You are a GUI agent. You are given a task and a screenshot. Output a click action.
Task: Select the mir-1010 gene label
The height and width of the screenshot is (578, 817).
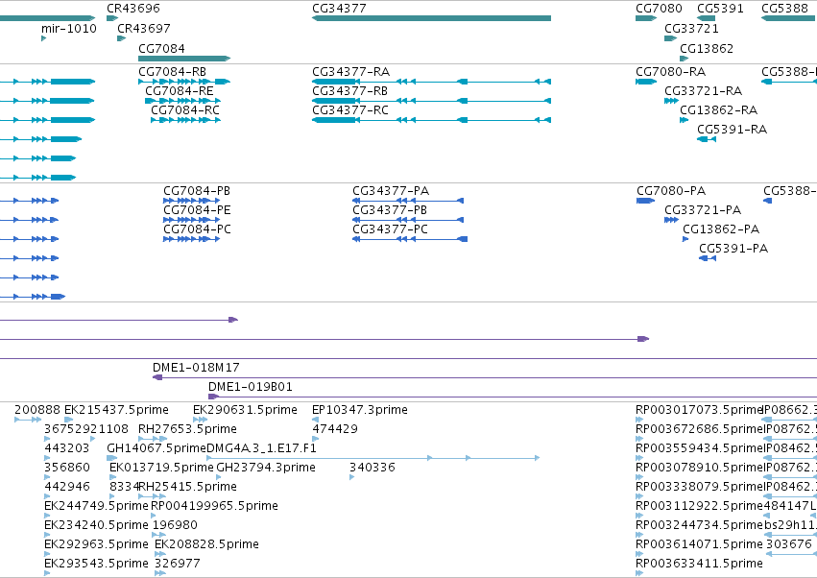click(69, 28)
